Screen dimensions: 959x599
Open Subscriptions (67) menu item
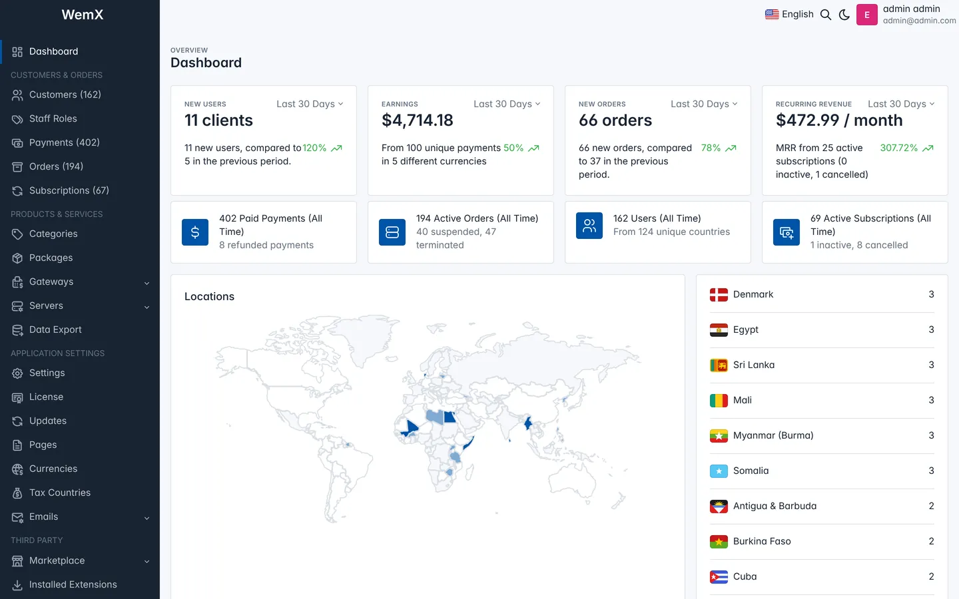[80, 191]
